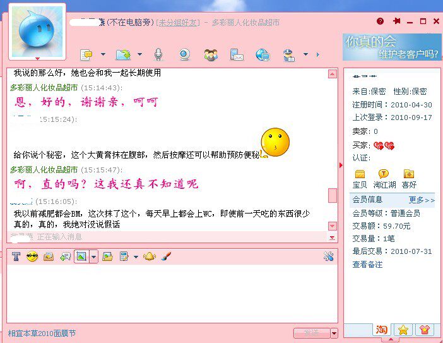
Task: Expand the message icon dropdown arrow
Action: pos(103,54)
